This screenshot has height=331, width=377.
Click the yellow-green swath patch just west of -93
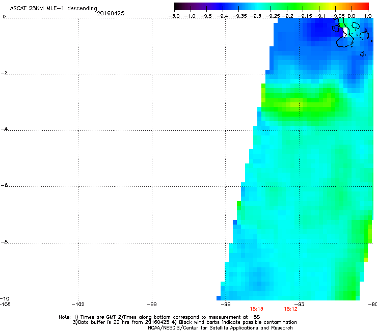(294, 105)
